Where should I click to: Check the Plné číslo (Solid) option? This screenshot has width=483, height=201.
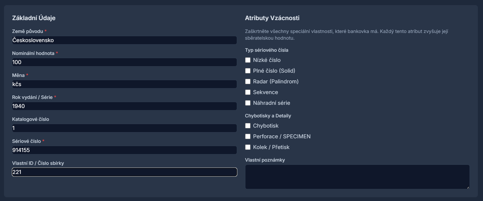(248, 71)
